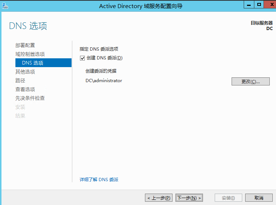
Task: Click the DC\administrator credential text
Action: 103,81
